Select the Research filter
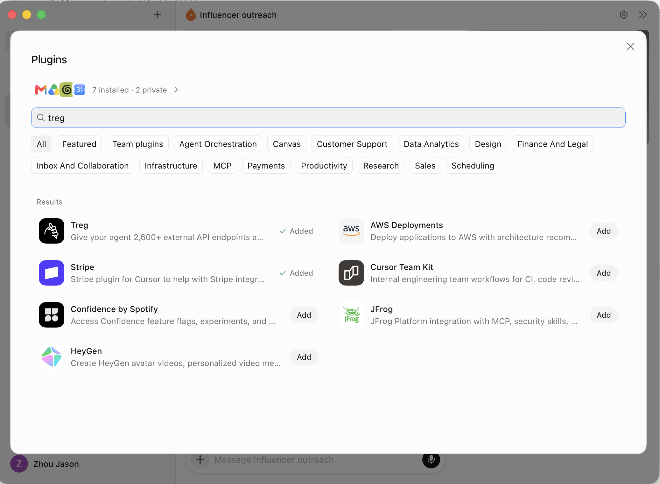The height and width of the screenshot is (484, 660). click(x=381, y=166)
